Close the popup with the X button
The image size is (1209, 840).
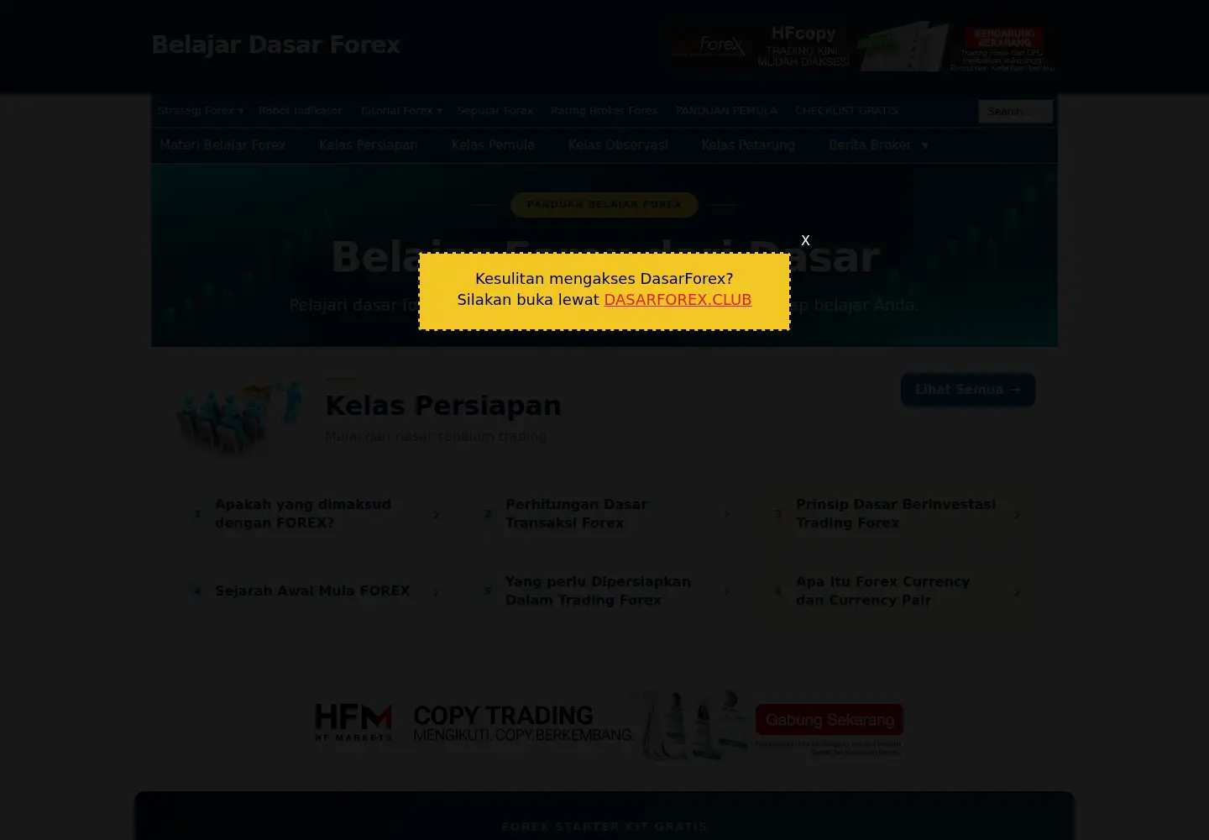805,240
